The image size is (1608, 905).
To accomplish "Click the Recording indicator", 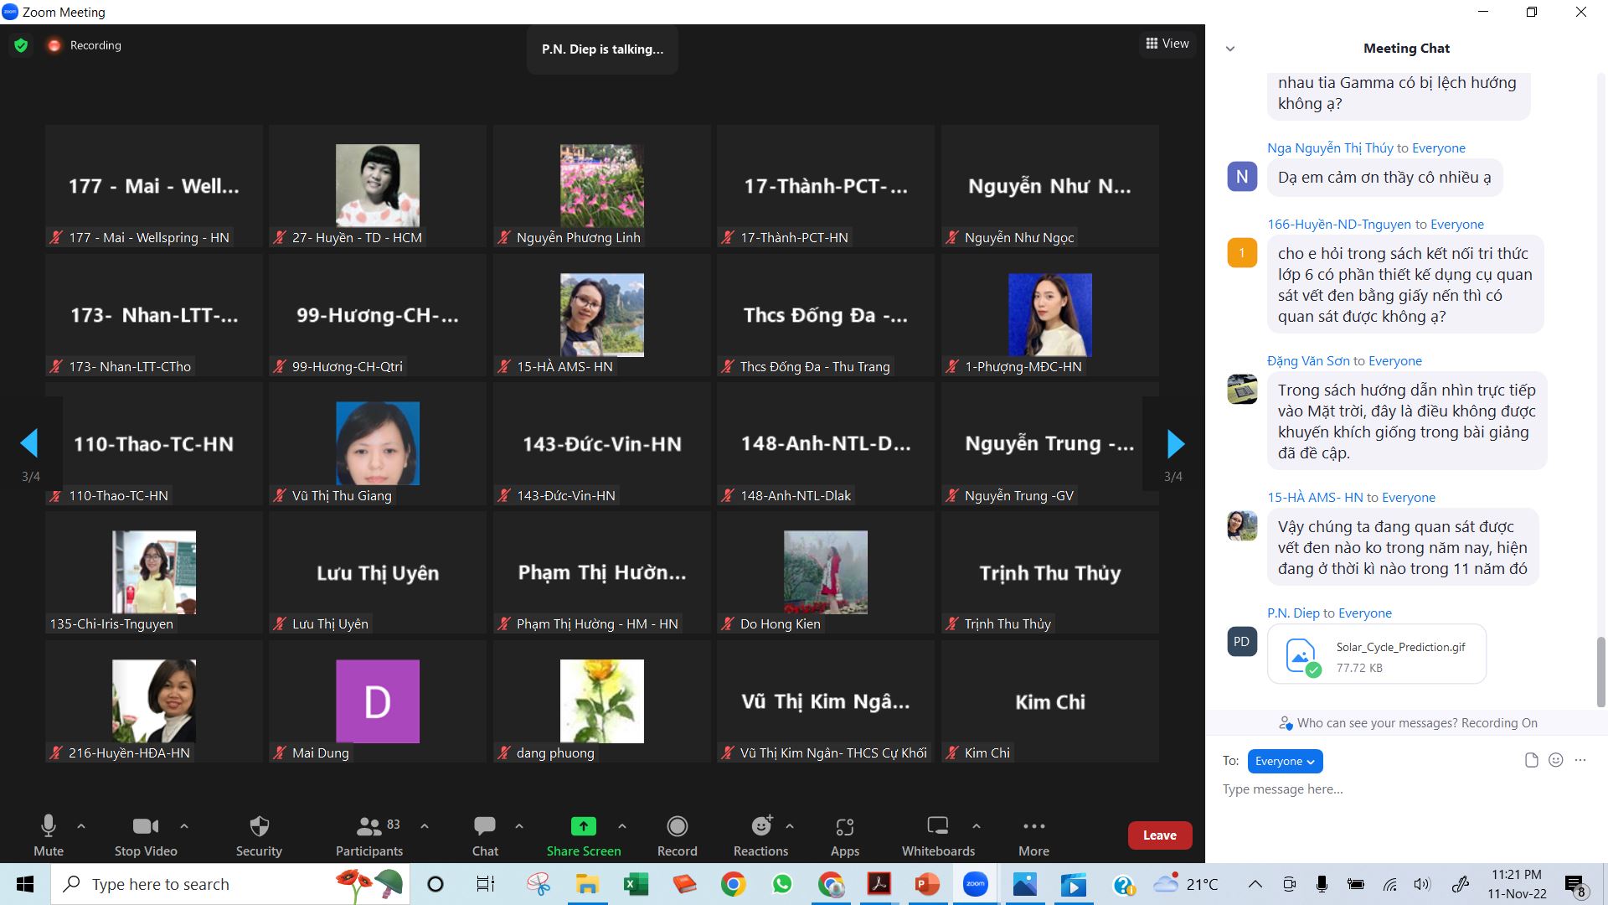I will [85, 45].
